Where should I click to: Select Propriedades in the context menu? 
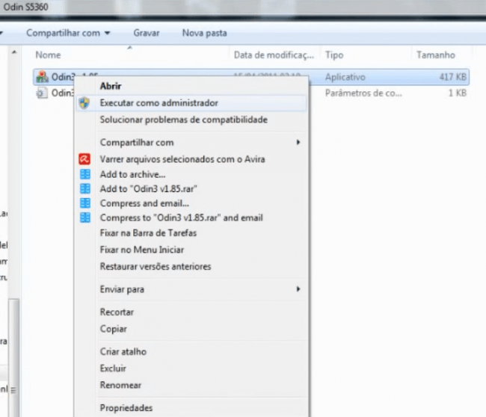[126, 408]
